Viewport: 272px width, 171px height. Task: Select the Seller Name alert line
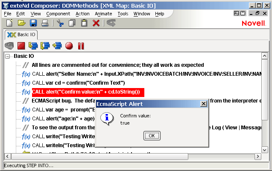tap(146, 74)
